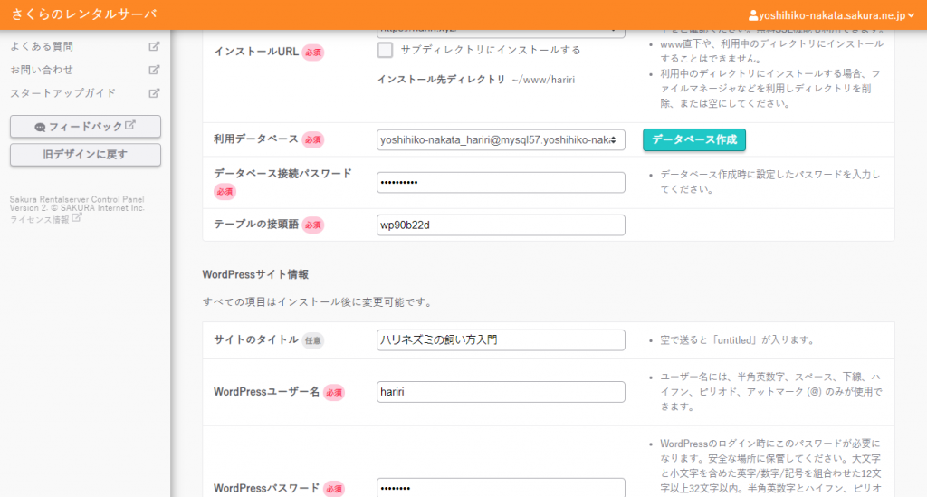This screenshot has width=927, height=497.
Task: Click external link icon beside お問い合わせ
Action: [154, 70]
